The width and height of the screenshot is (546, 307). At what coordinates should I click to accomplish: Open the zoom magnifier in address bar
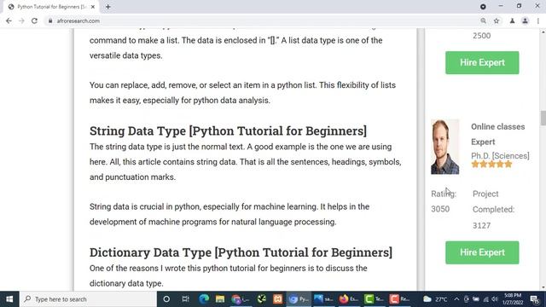tap(484, 20)
